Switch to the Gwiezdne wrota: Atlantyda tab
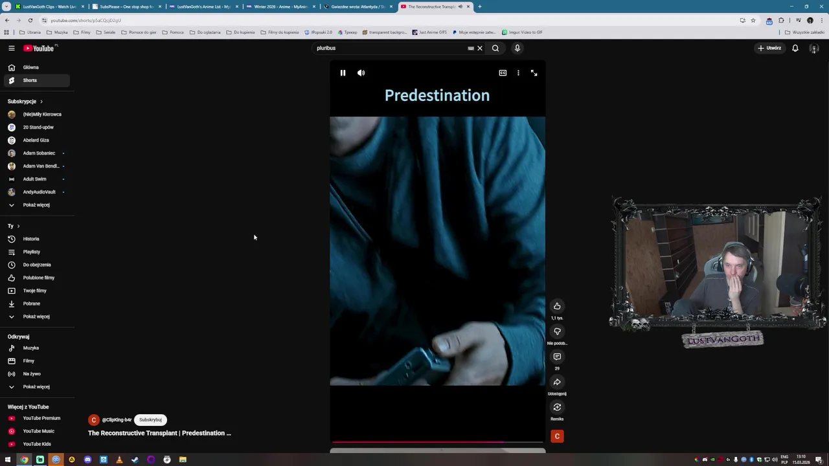This screenshot has width=829, height=466. pyautogui.click(x=358, y=6)
